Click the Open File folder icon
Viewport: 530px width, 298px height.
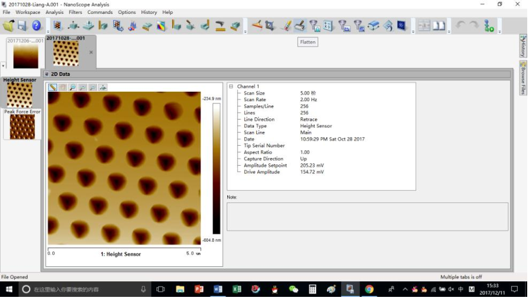tap(8, 26)
